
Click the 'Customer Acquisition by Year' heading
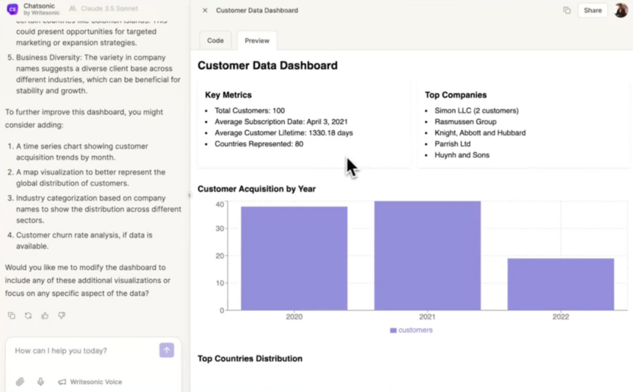click(x=256, y=189)
